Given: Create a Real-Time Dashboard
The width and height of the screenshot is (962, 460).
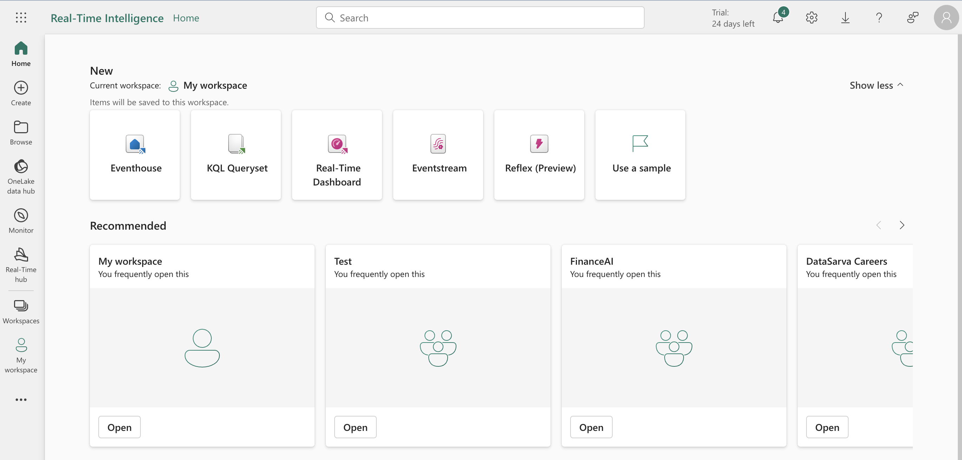Looking at the screenshot, I should click(337, 155).
